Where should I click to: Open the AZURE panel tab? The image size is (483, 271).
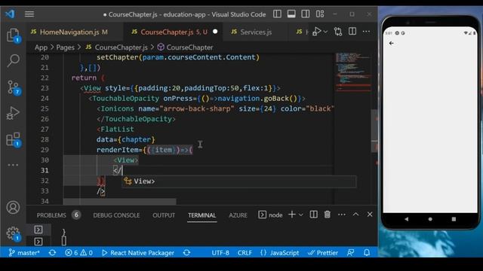click(238, 215)
